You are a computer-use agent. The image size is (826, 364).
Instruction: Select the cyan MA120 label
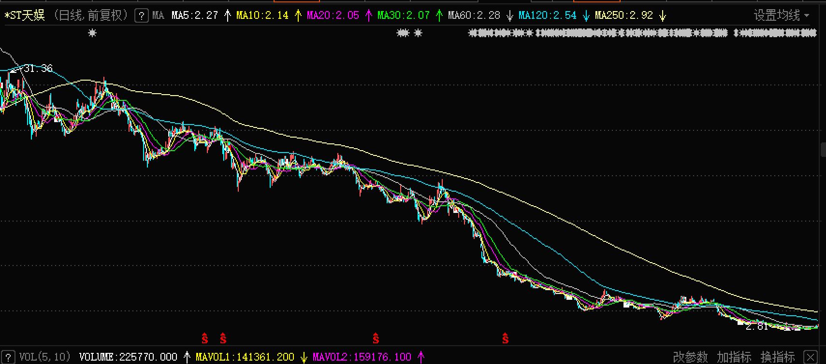547,15
